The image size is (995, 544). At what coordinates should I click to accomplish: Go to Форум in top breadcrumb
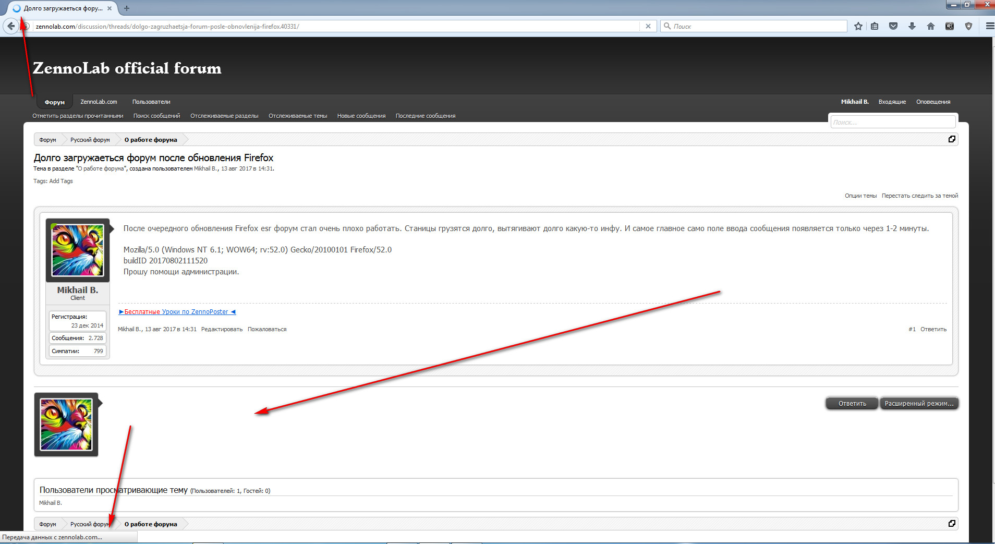pyautogui.click(x=47, y=140)
